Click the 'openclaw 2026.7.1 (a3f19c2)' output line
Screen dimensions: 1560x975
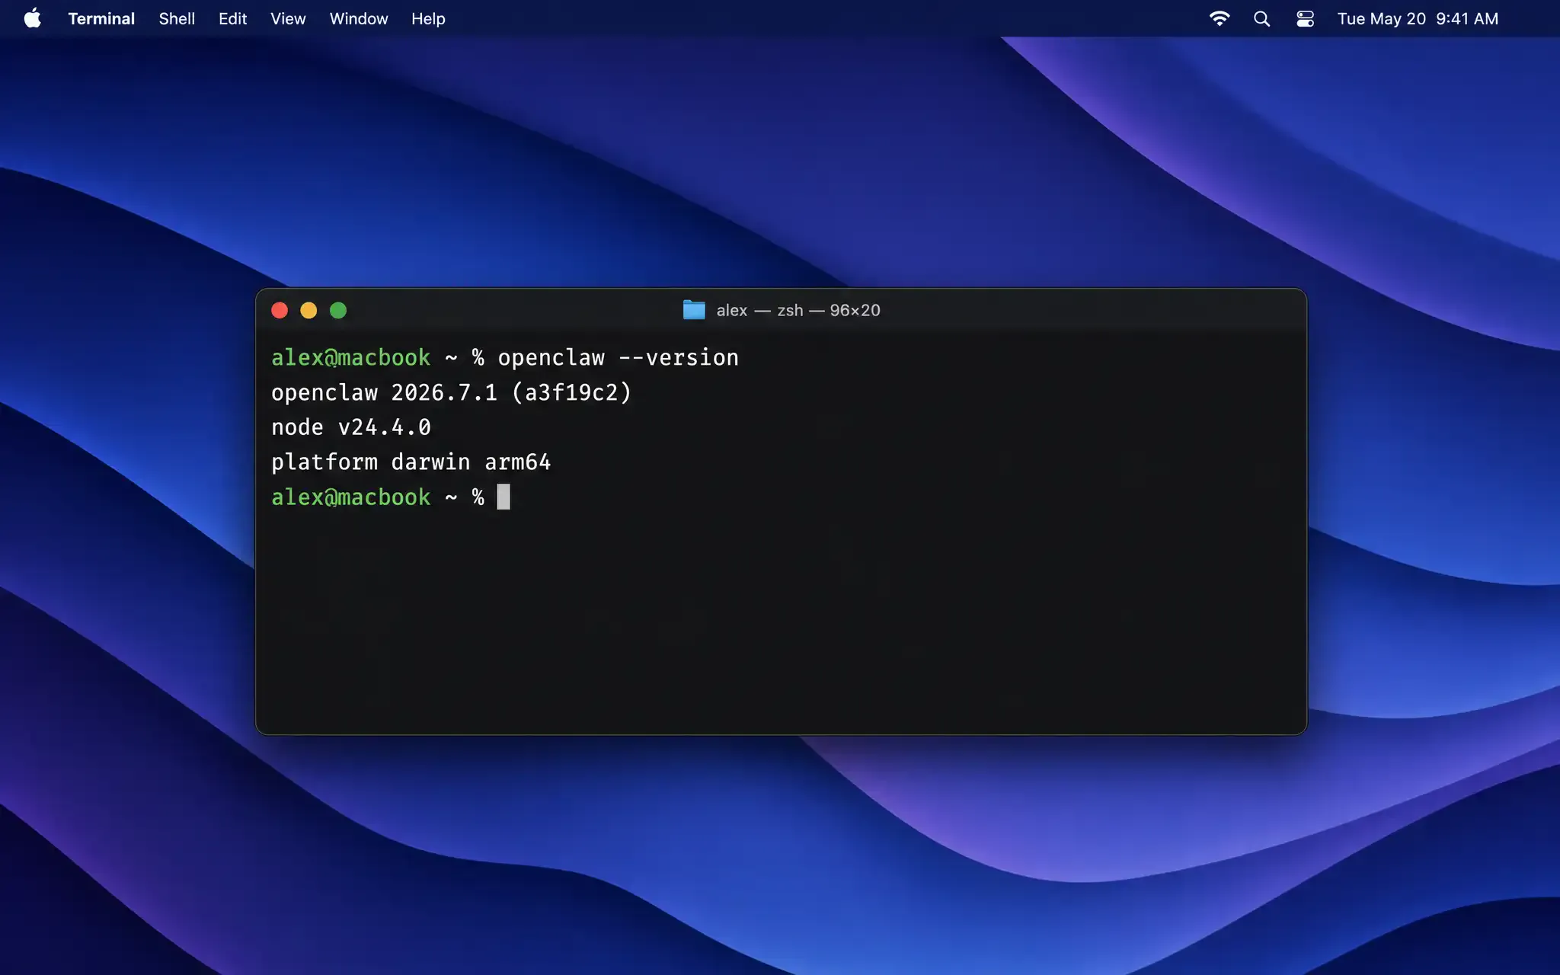coord(452,393)
